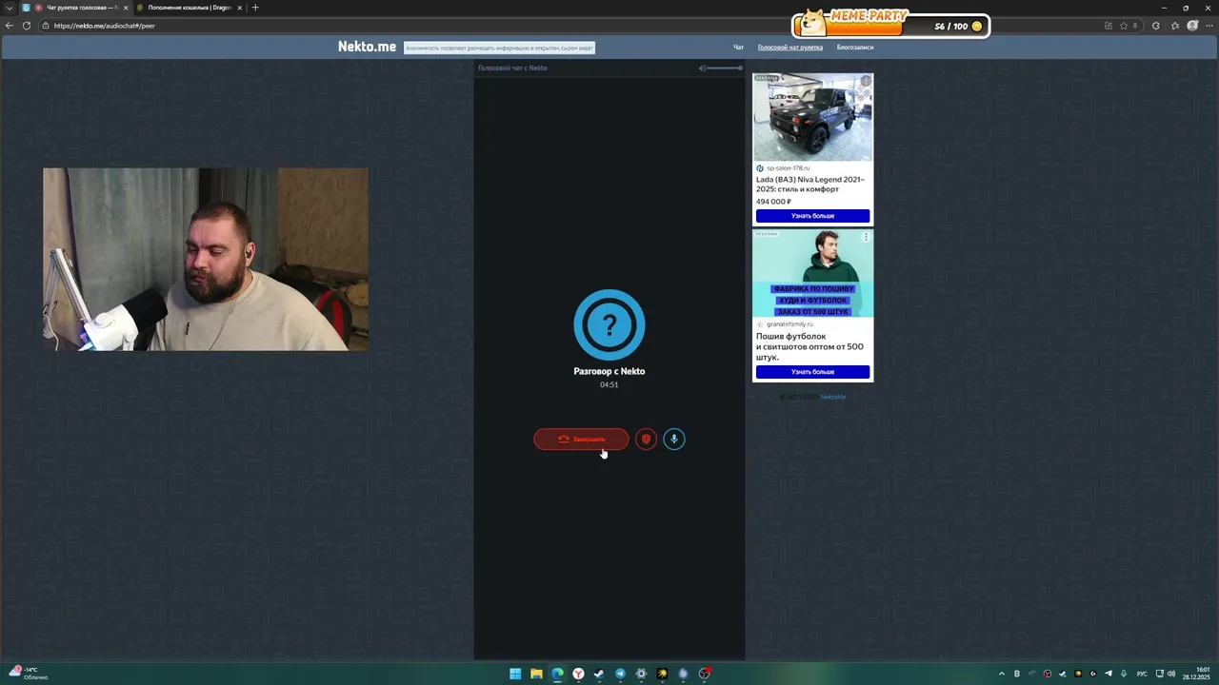
Task: Click Узнать больше under Lada Niva ad
Action: click(812, 216)
